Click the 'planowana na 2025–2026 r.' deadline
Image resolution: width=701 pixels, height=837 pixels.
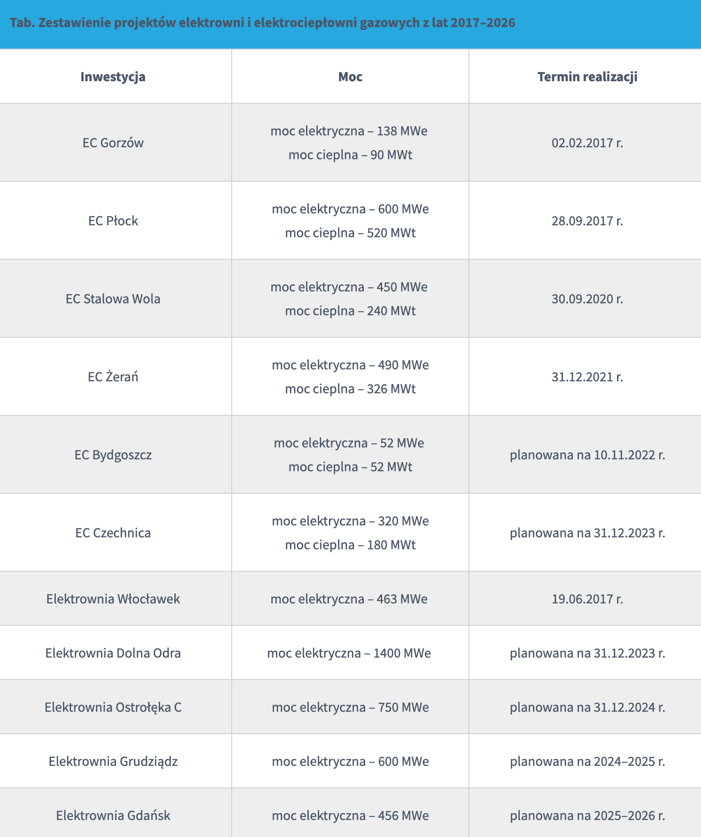coord(587,815)
